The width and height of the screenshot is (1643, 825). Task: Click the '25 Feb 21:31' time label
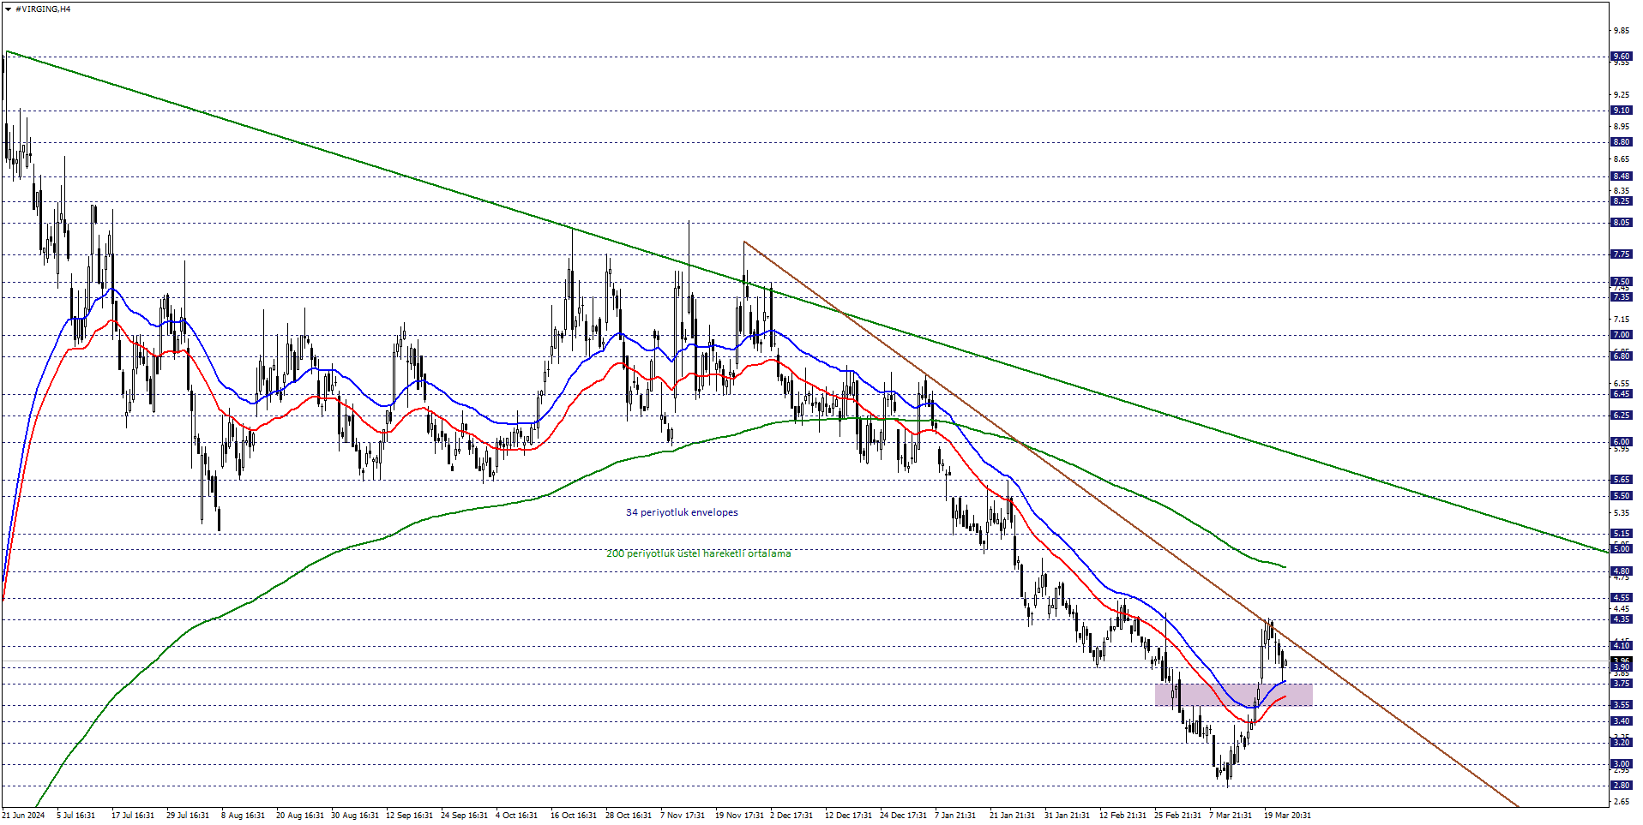(1177, 816)
